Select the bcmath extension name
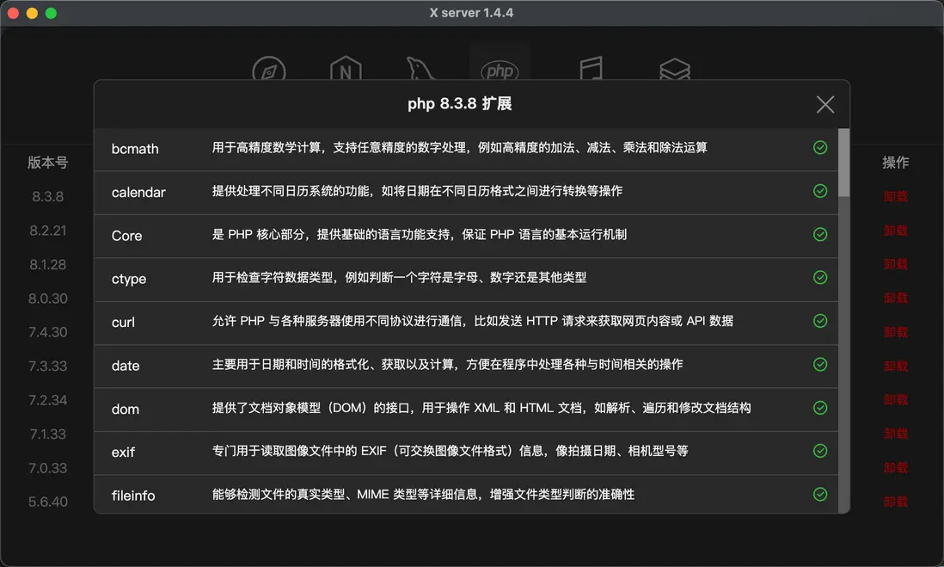This screenshot has height=567, width=944. [x=135, y=149]
